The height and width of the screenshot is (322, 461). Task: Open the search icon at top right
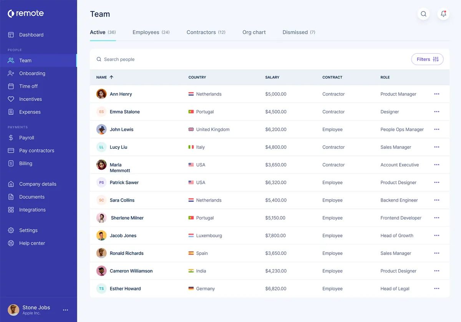(423, 14)
